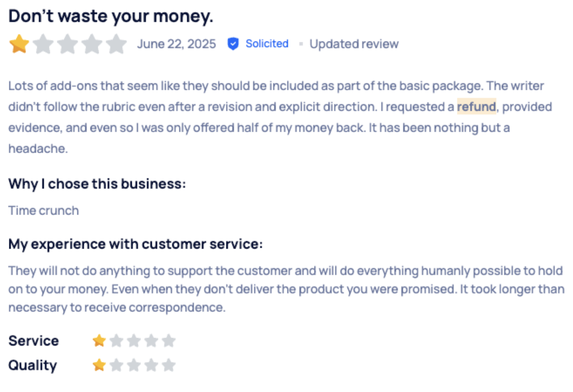
Task: Click the last gray star in Service row
Action: [169, 341]
